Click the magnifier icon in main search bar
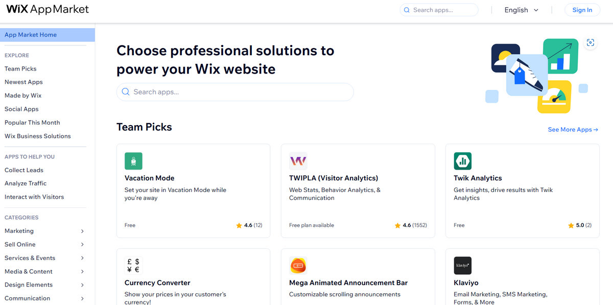The width and height of the screenshot is (613, 305). pos(126,92)
